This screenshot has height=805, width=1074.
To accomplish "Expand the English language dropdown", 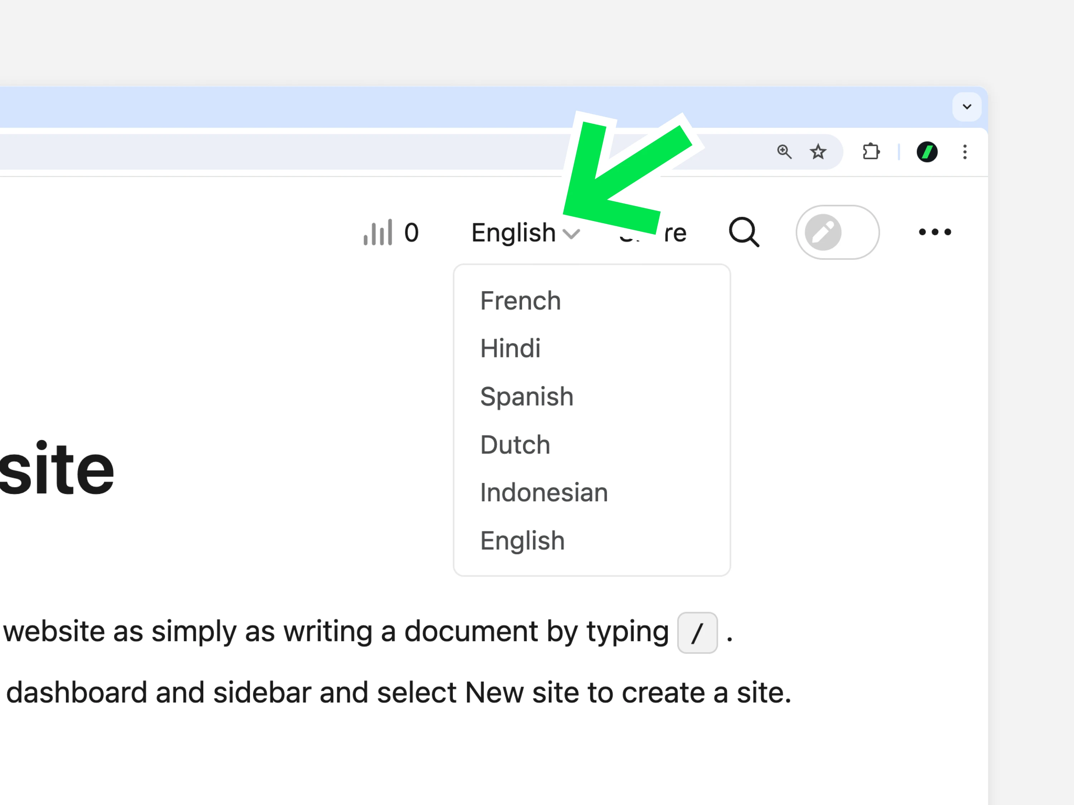I will click(x=526, y=233).
